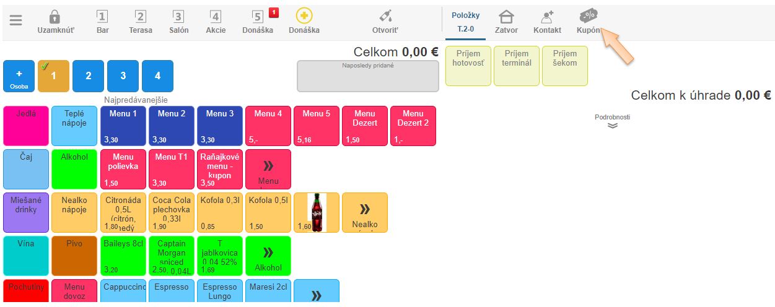Click Príjem hotovosť payment button
This screenshot has height=307, width=775.
(x=468, y=66)
